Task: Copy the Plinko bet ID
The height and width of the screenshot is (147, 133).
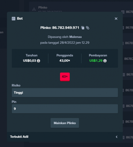Action: click(x=83, y=28)
